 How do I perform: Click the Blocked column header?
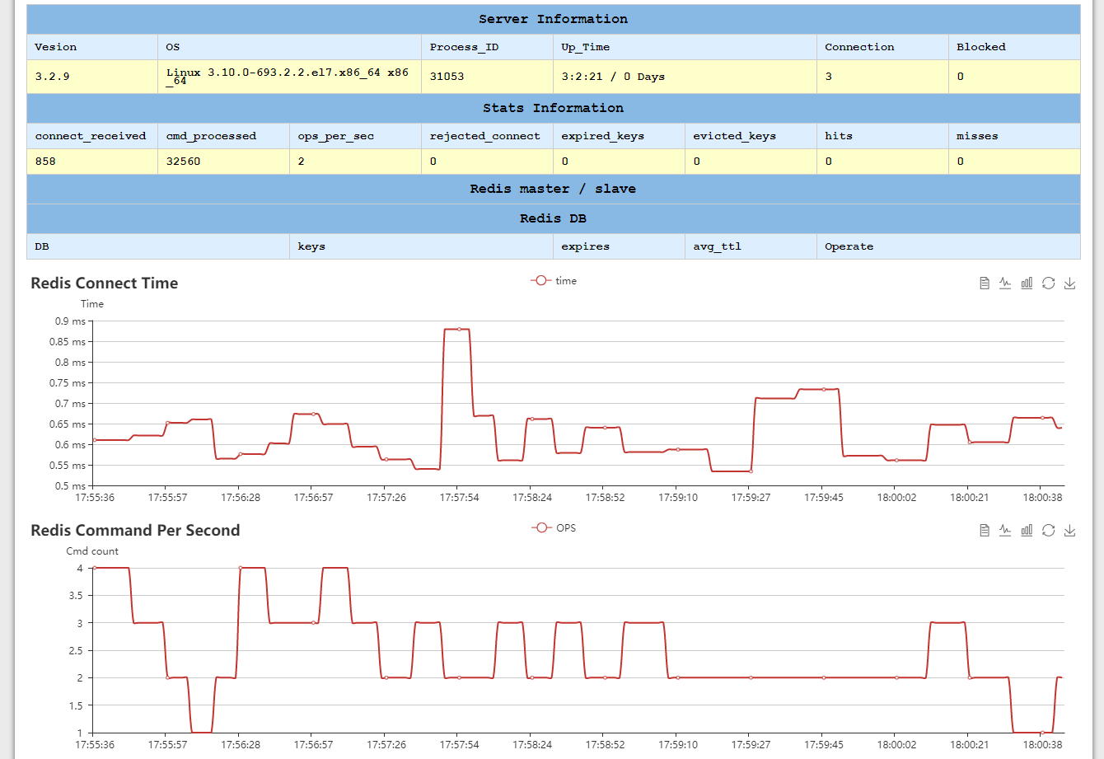1014,47
